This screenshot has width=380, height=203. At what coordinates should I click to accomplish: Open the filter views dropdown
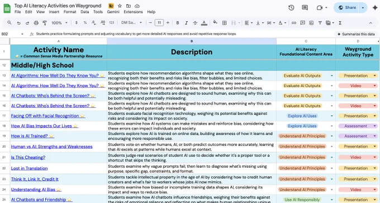330,23
